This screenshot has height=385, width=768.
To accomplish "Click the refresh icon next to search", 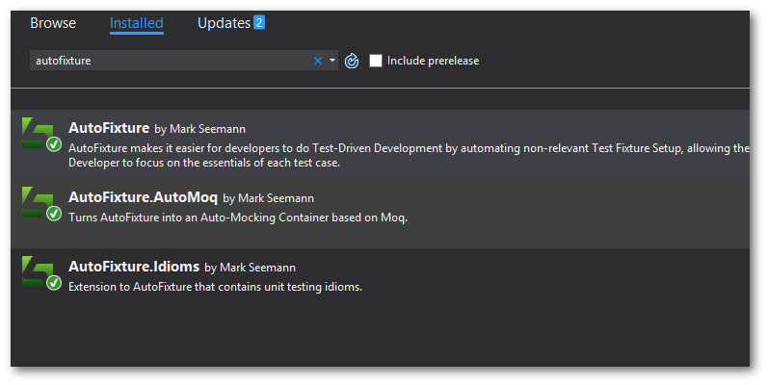I will pos(352,61).
